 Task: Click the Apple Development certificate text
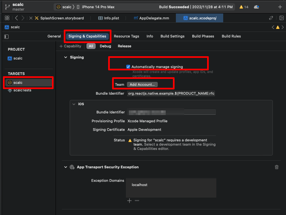[144, 130]
